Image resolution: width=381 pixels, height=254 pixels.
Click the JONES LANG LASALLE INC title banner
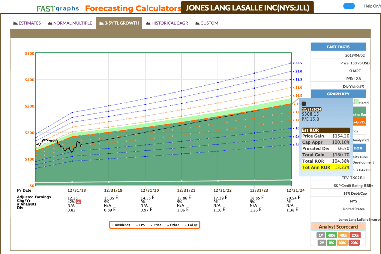[x=247, y=7]
